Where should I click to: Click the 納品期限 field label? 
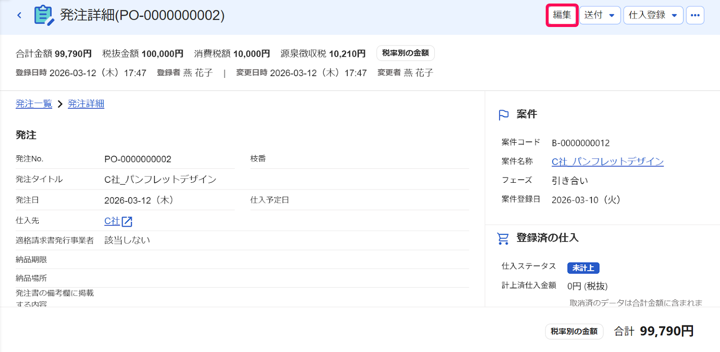(x=31, y=260)
